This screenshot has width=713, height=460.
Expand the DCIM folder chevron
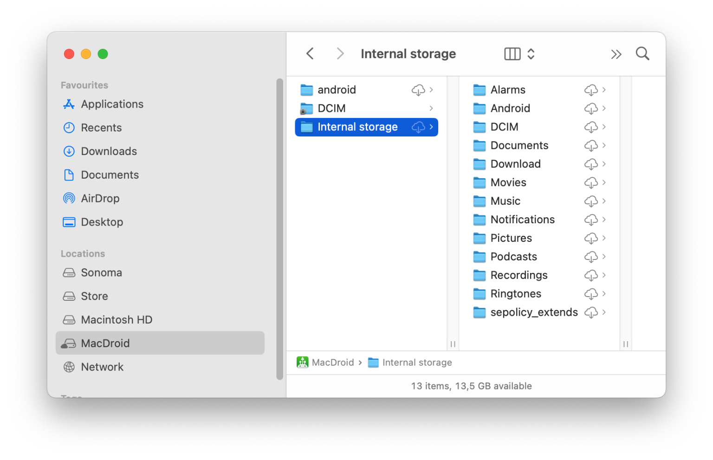coord(432,108)
